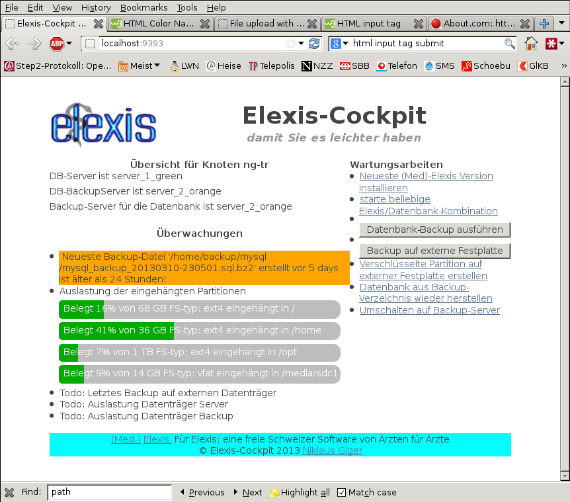Expand the ABP dropdown arrow

click(69, 43)
